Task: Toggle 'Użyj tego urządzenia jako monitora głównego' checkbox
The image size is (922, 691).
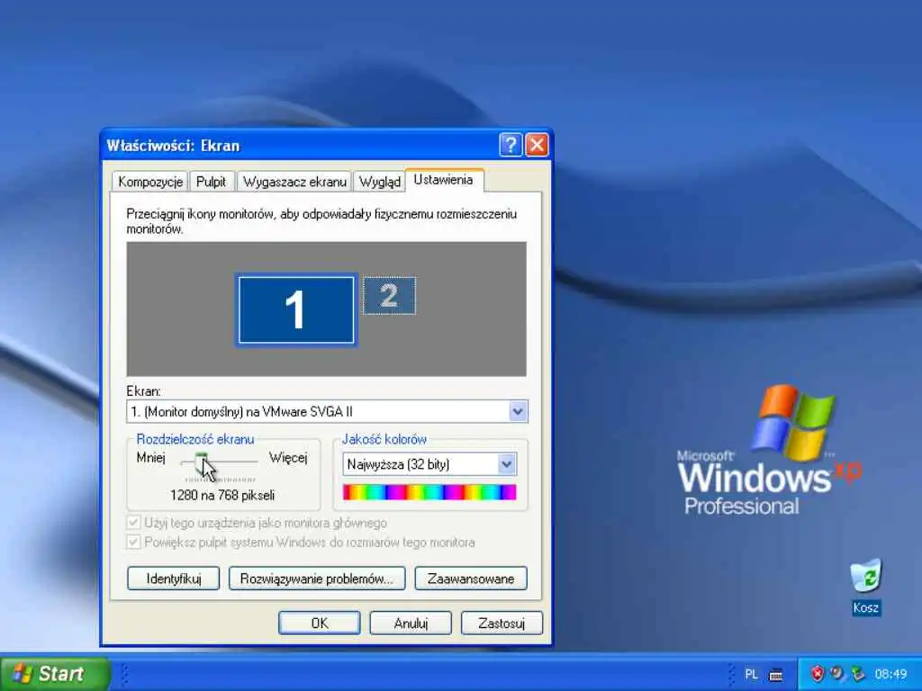Action: point(133,523)
